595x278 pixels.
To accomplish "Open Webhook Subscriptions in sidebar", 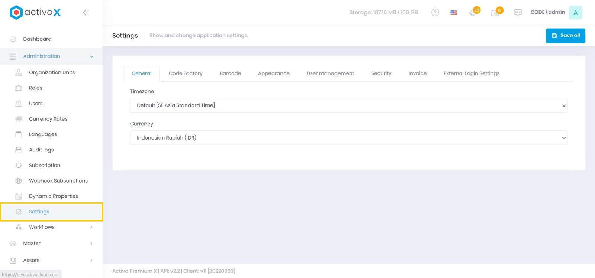I will [58, 181].
